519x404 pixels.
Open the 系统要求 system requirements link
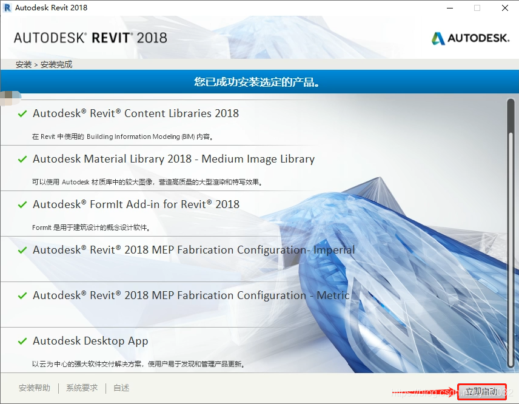pos(82,388)
